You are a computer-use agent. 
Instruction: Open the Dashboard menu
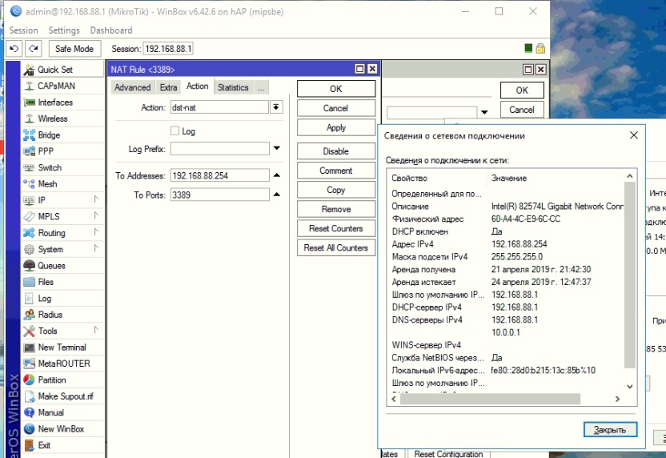pyautogui.click(x=111, y=30)
